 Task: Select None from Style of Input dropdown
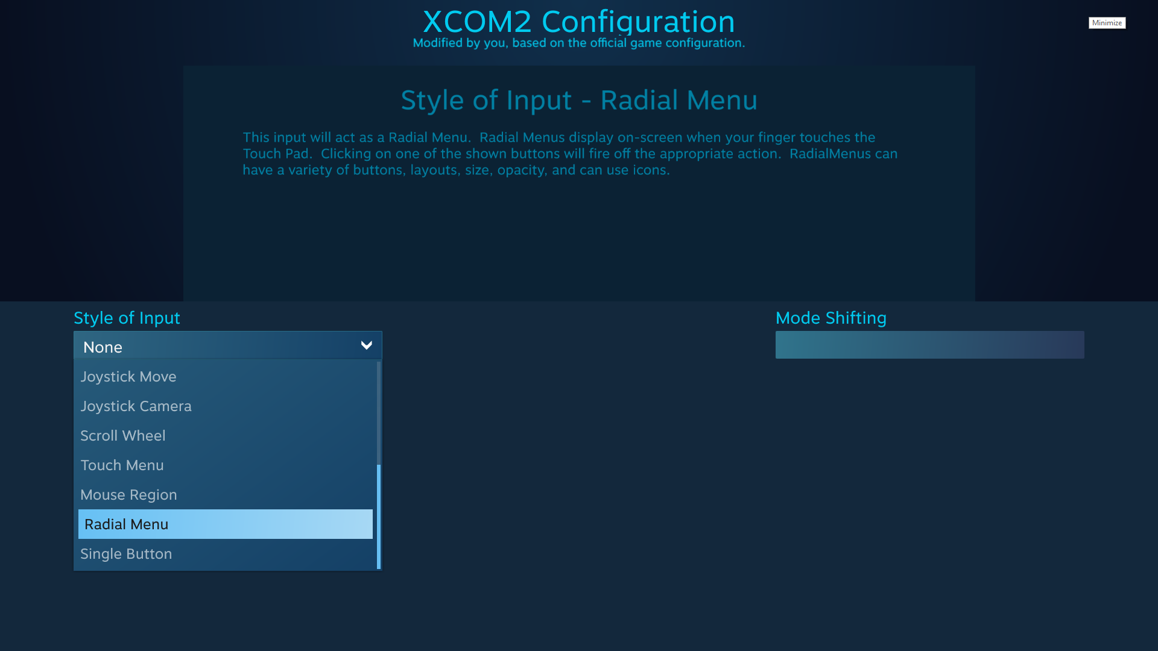point(228,347)
